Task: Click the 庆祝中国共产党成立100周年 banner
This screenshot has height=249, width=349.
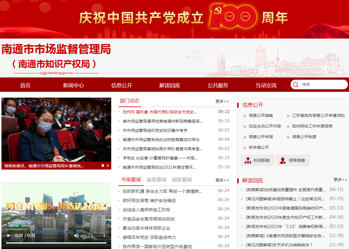Action: 174,19
